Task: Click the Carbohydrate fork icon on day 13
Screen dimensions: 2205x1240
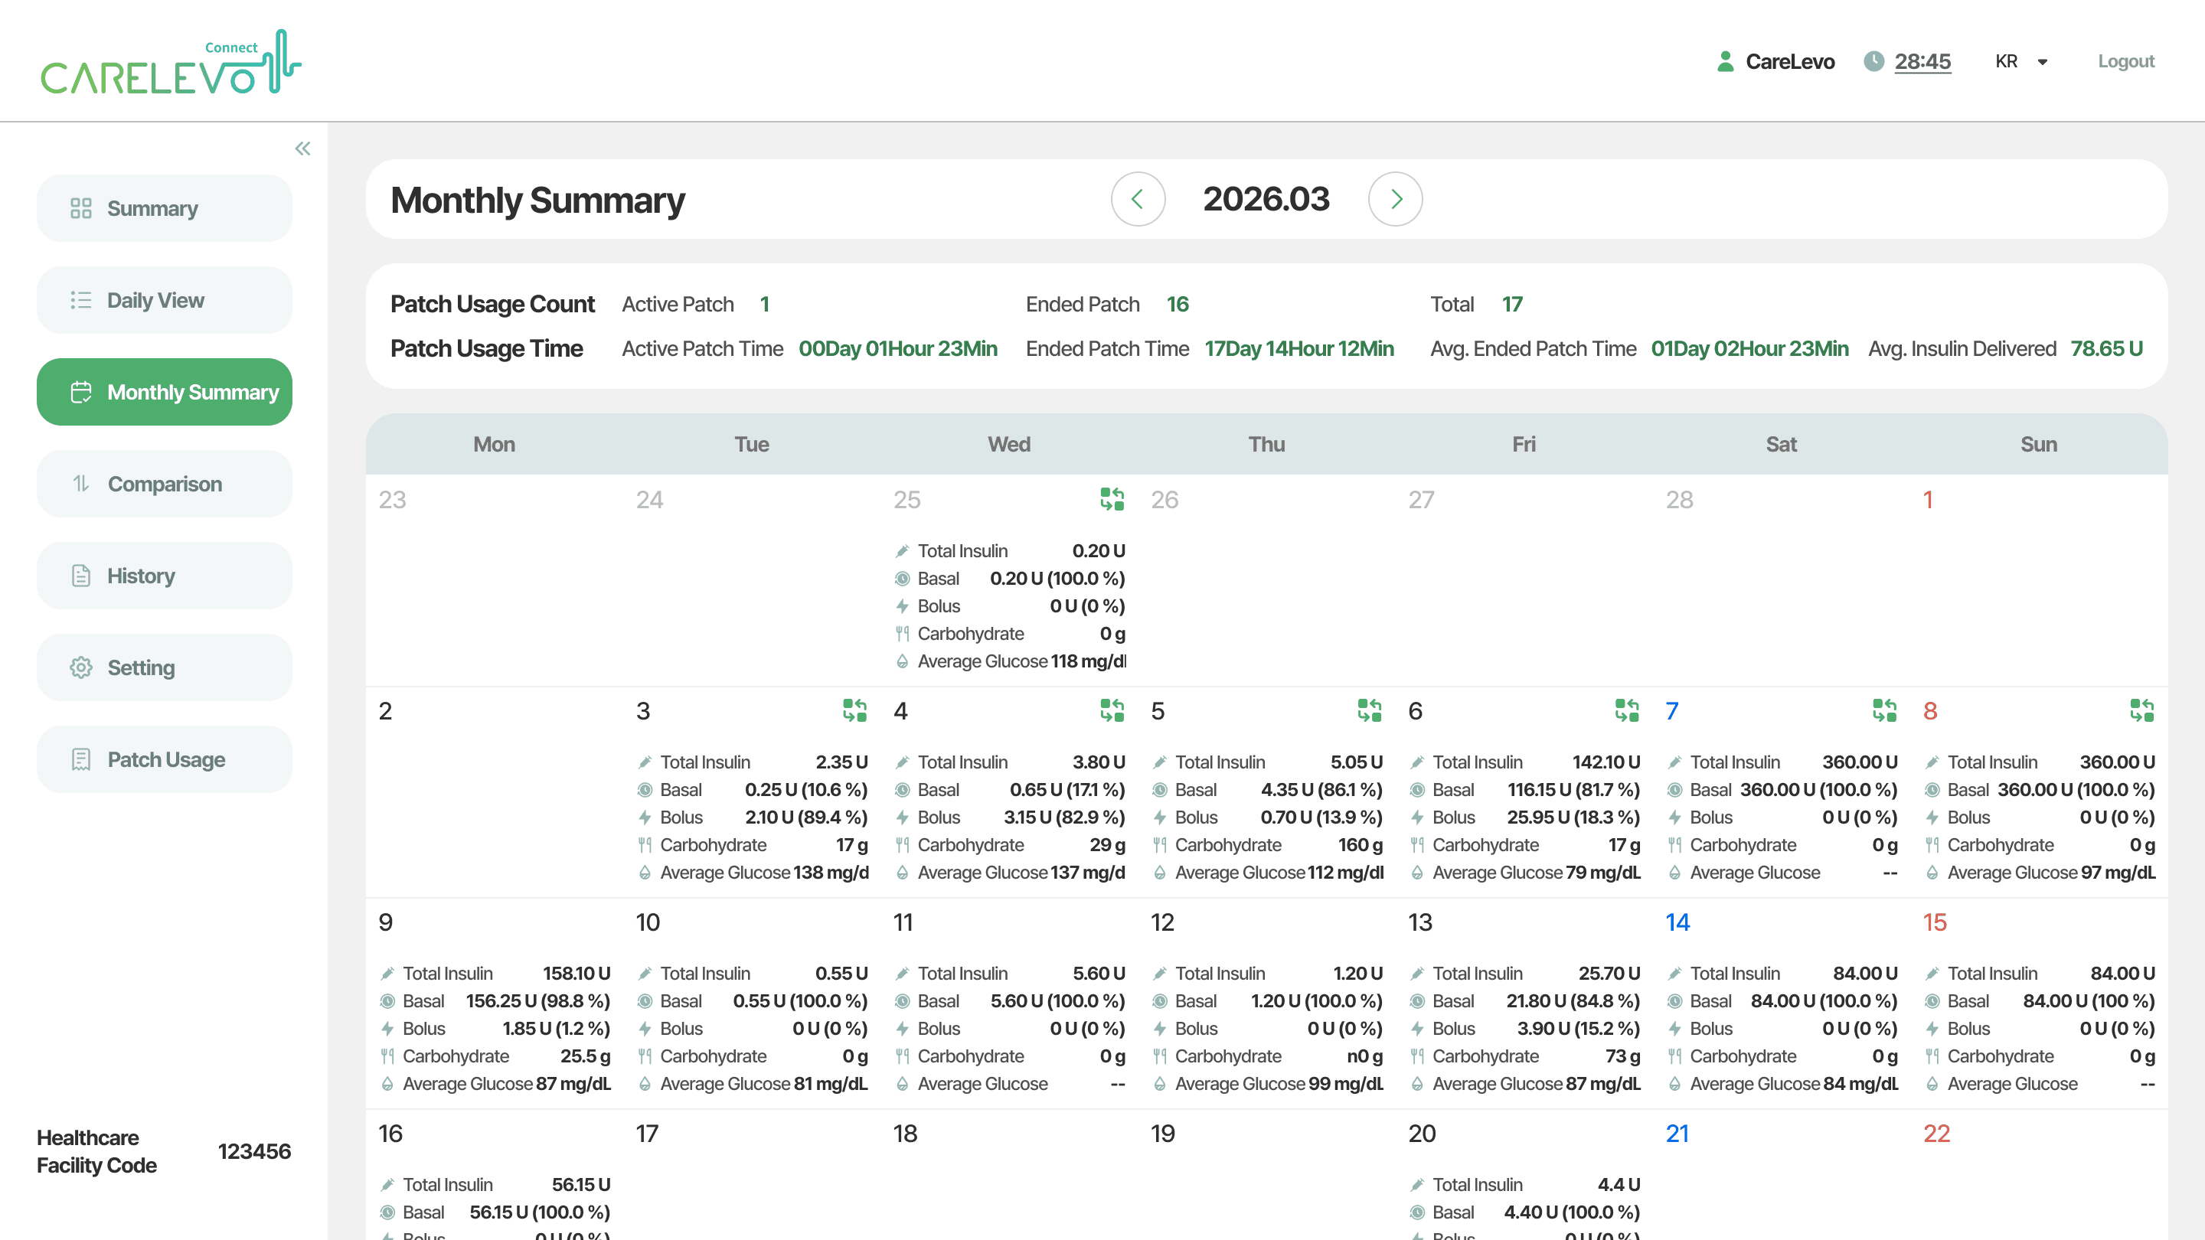Action: click(1416, 1056)
